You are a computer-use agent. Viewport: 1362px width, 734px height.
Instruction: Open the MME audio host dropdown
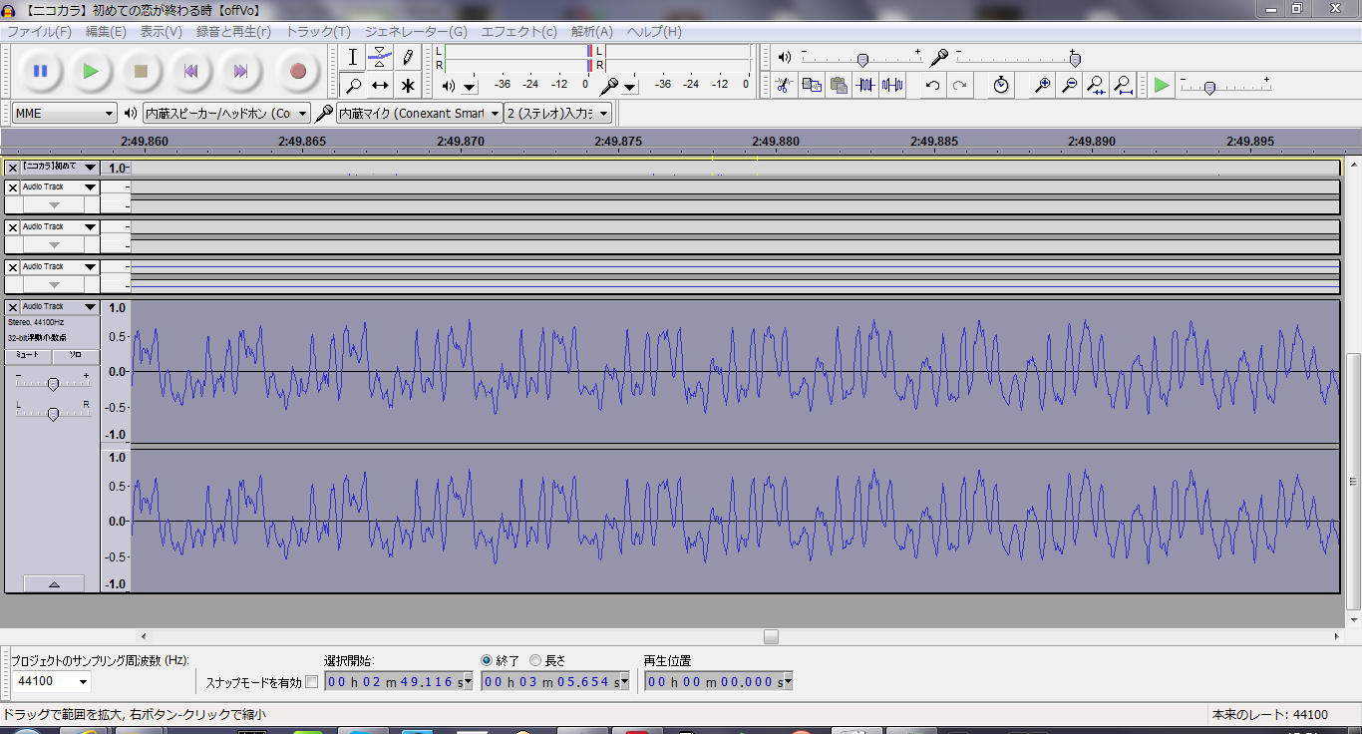pyautogui.click(x=65, y=113)
